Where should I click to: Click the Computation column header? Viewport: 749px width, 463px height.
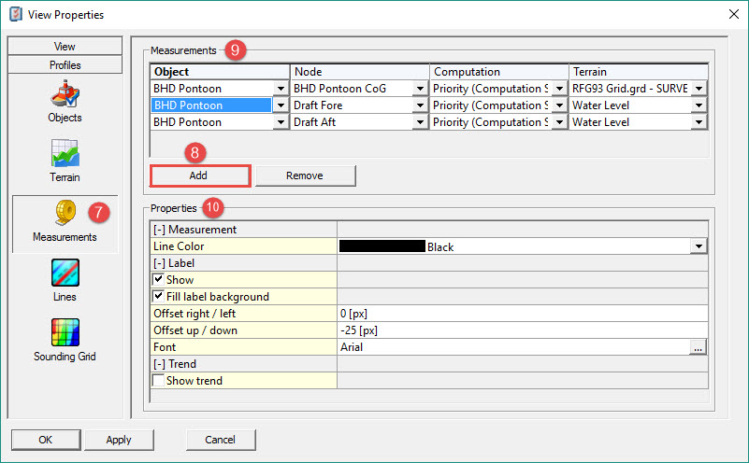point(498,72)
